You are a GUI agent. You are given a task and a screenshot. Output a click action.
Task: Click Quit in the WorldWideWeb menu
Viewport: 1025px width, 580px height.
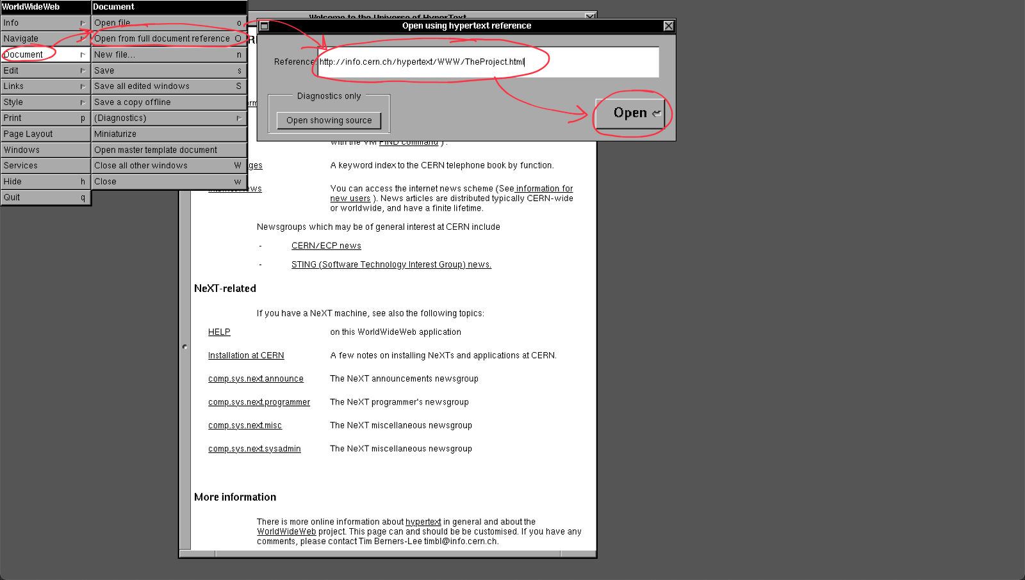pos(45,198)
